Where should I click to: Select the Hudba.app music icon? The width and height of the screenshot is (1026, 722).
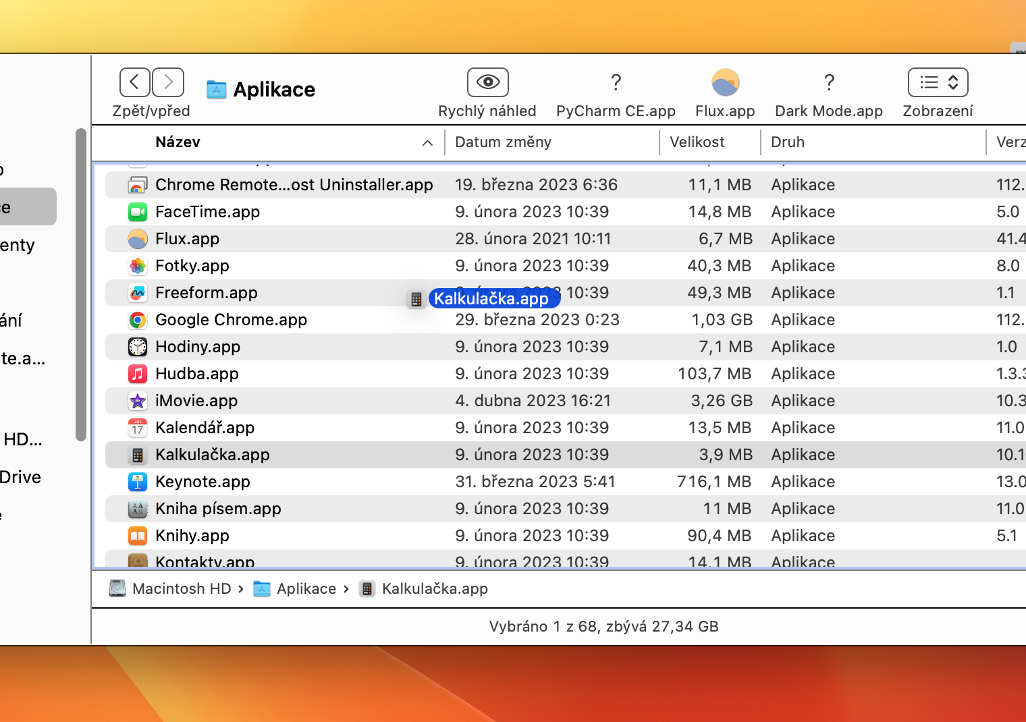coord(138,374)
